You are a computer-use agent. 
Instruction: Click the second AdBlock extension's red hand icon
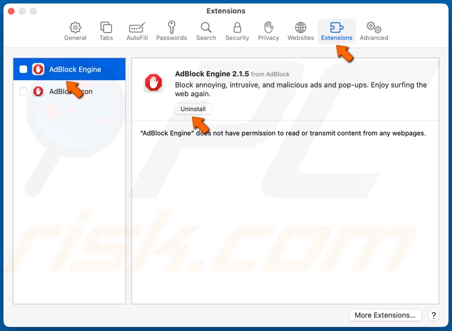point(38,91)
